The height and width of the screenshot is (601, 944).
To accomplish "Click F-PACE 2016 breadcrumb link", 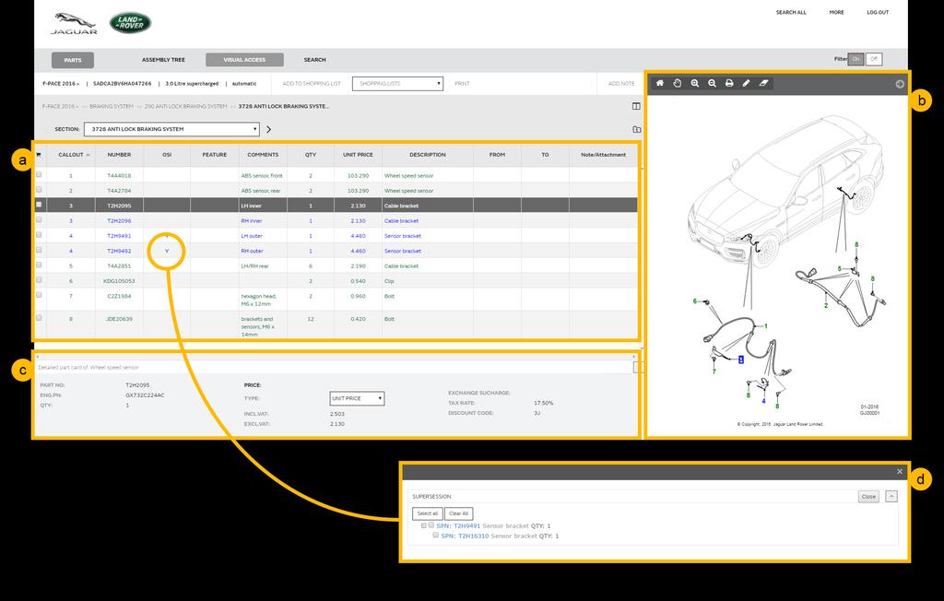I will [59, 107].
